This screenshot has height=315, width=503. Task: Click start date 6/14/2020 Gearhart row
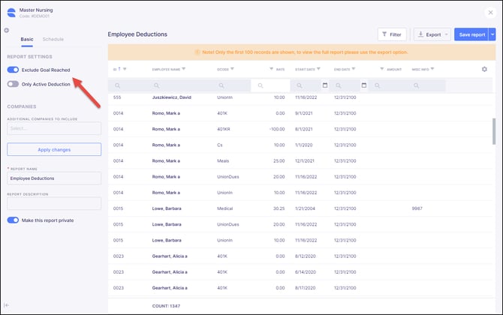pos(306,272)
